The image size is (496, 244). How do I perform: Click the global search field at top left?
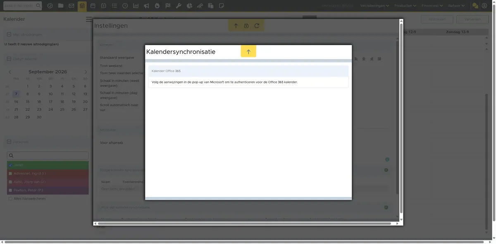[22, 6]
